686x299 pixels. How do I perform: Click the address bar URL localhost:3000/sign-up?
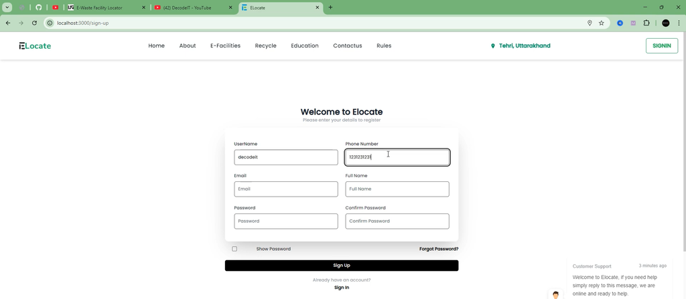82,23
